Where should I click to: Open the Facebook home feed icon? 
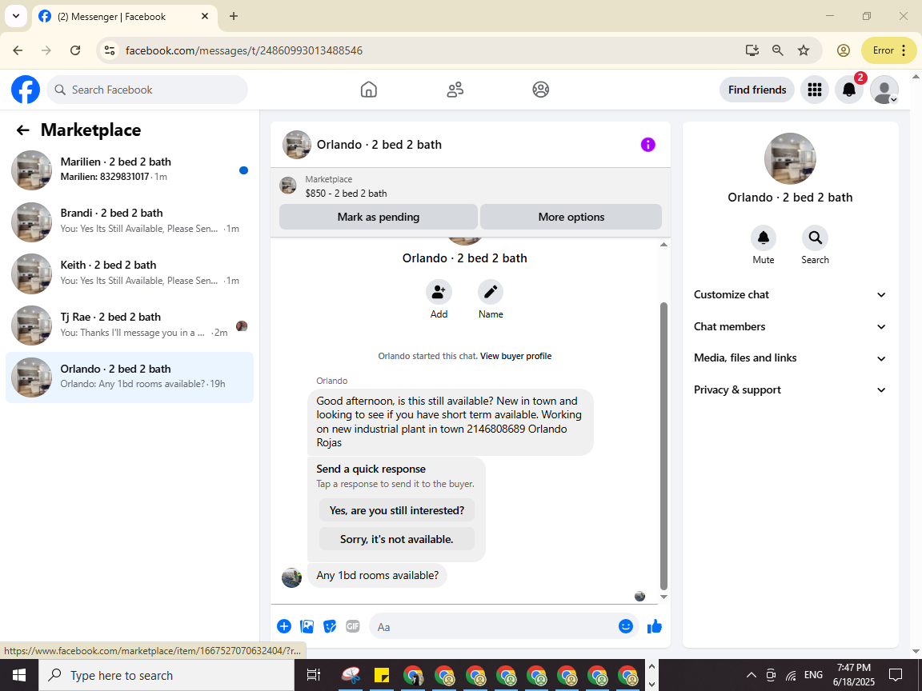click(x=369, y=90)
